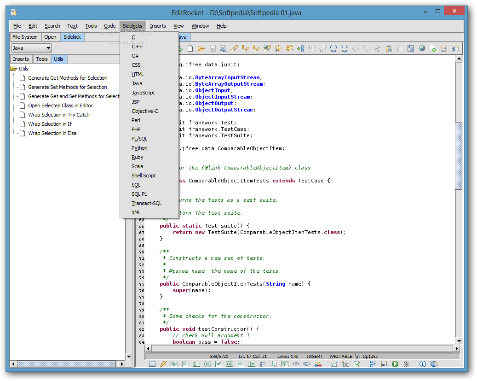Image resolution: width=477 pixels, height=381 pixels.
Task: Select Python from Sidekicks menu
Action: (149, 148)
